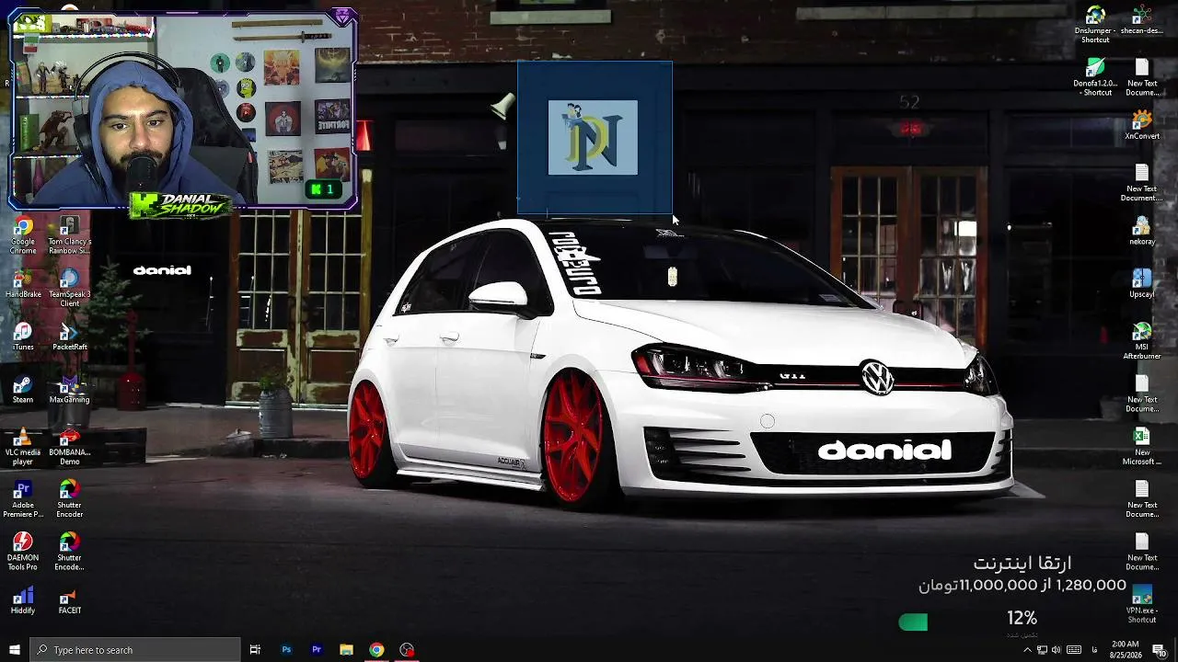Screen dimensions: 1178x662
Task: Click the PacketRaft desktop shortcut
Action: [69, 337]
